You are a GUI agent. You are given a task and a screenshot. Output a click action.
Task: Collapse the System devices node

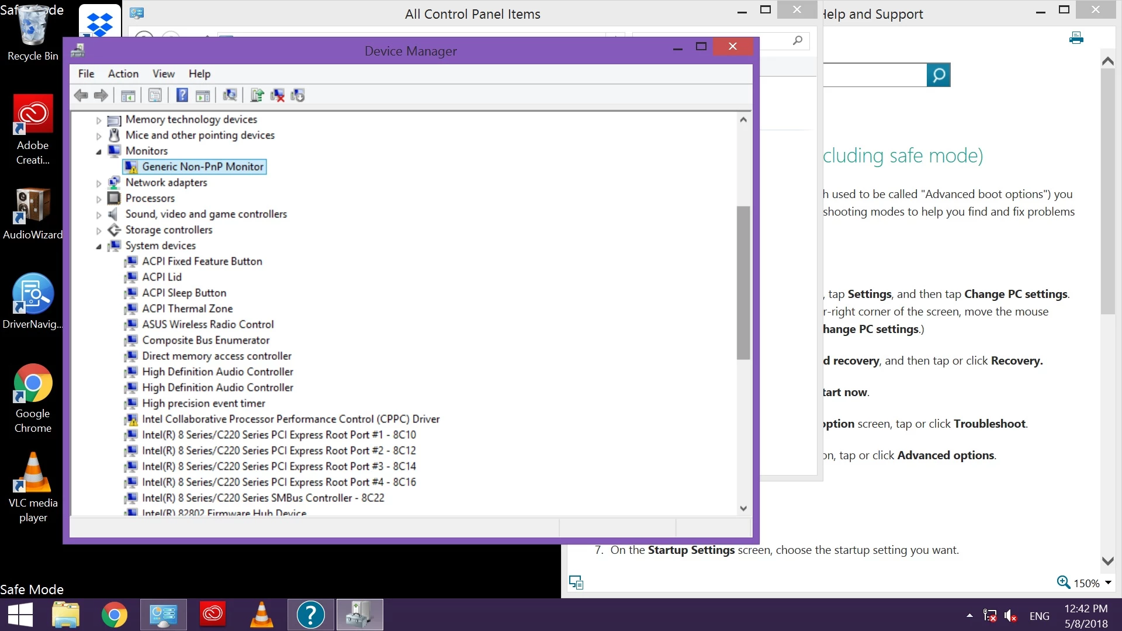pyautogui.click(x=99, y=246)
